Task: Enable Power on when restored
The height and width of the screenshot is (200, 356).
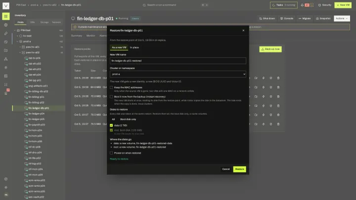Action: coord(111,153)
